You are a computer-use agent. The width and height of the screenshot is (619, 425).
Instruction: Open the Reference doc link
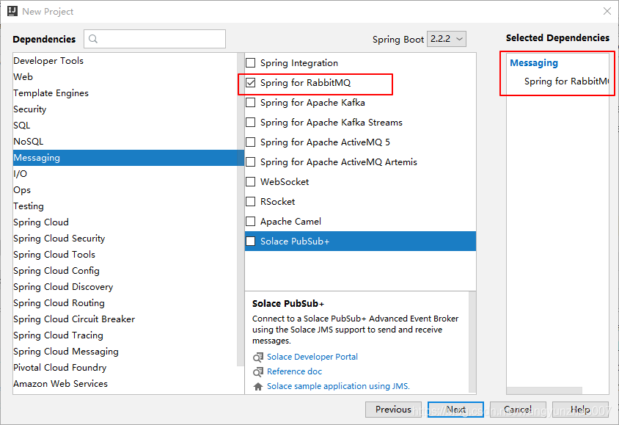pyautogui.click(x=295, y=371)
